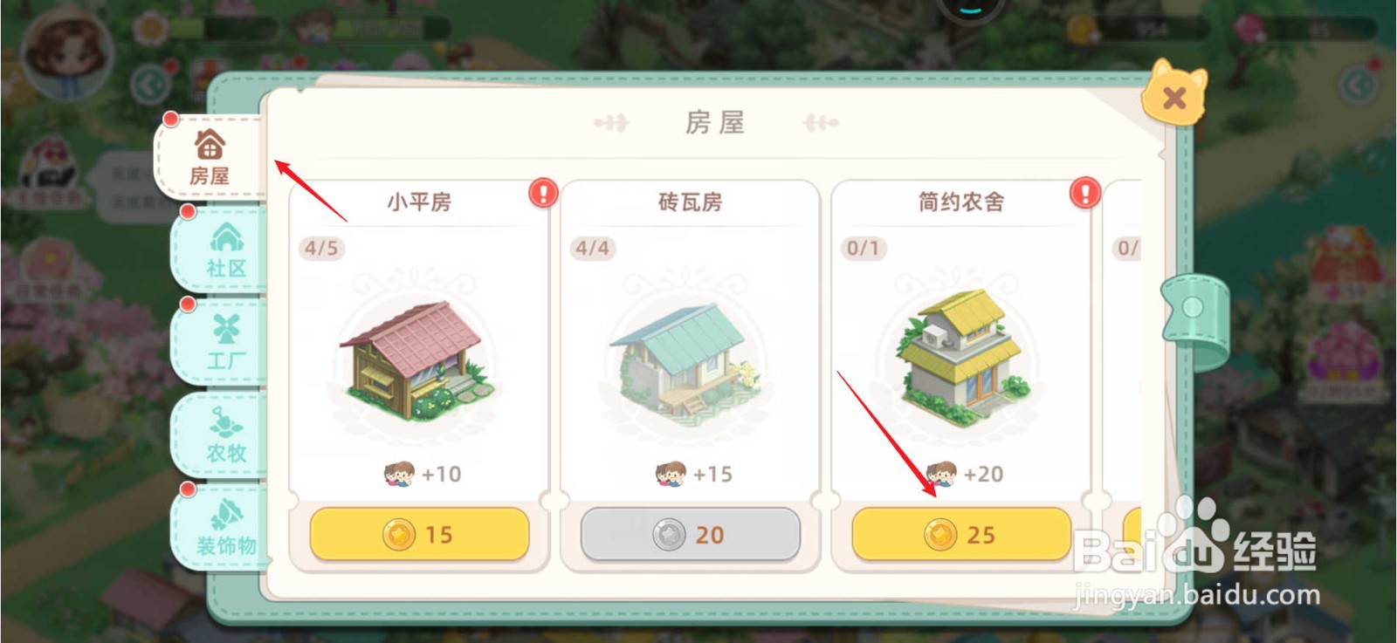
Task: Buy 小平房 for 15 coins
Action: (419, 534)
